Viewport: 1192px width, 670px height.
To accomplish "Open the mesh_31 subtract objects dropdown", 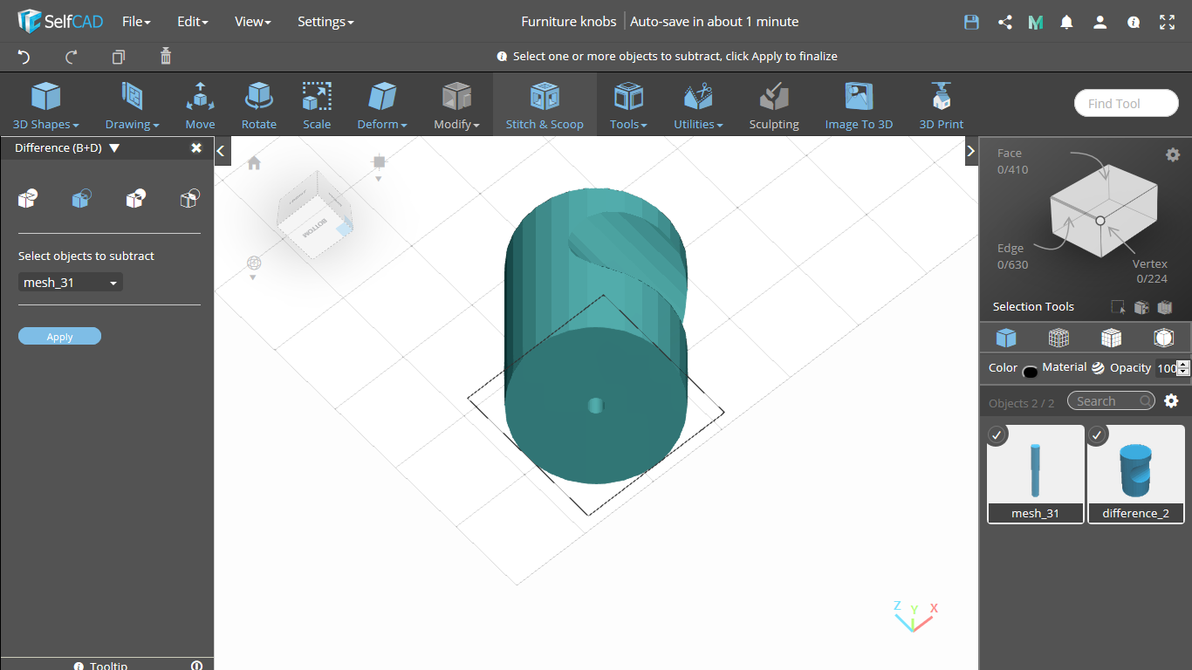I will pyautogui.click(x=71, y=283).
